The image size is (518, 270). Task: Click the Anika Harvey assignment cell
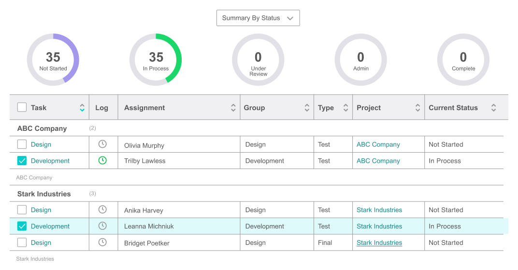point(179,210)
